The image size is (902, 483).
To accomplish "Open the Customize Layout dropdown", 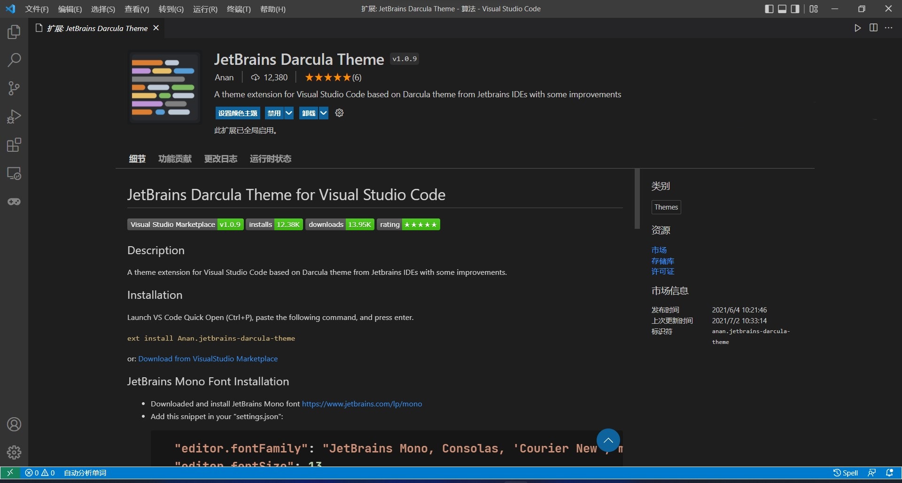I will 814,8.
